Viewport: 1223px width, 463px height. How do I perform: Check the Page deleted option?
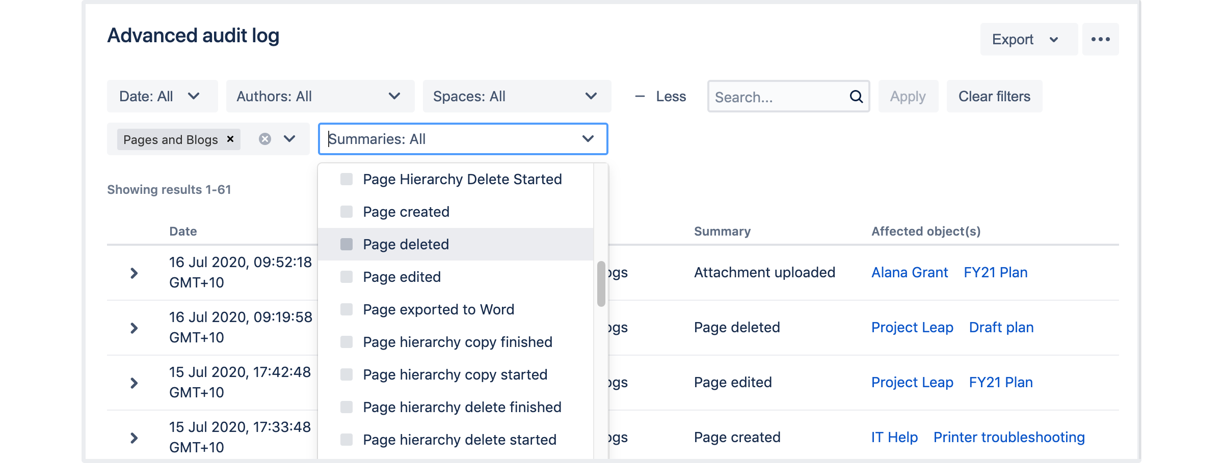347,244
